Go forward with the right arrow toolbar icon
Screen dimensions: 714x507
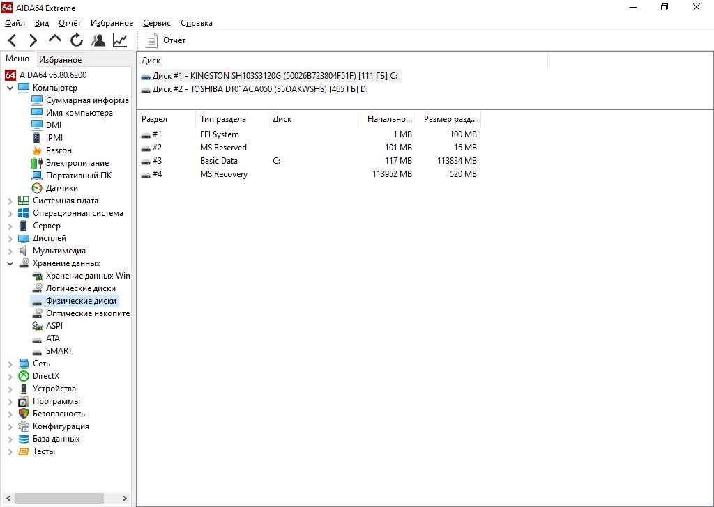pyautogui.click(x=33, y=40)
